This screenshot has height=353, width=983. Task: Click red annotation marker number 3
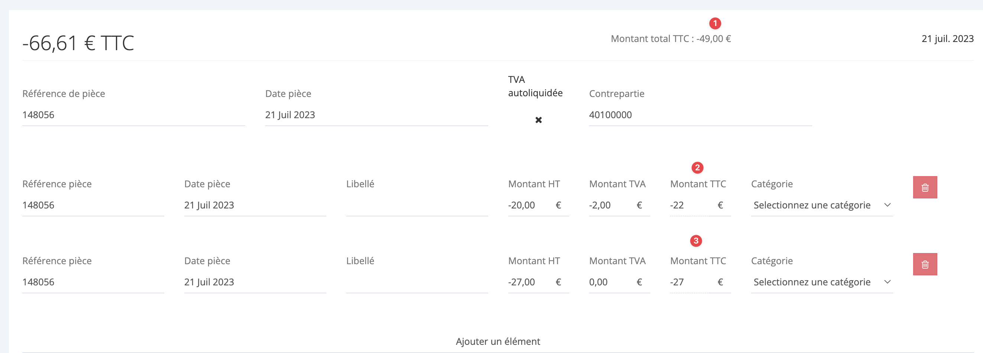(696, 241)
